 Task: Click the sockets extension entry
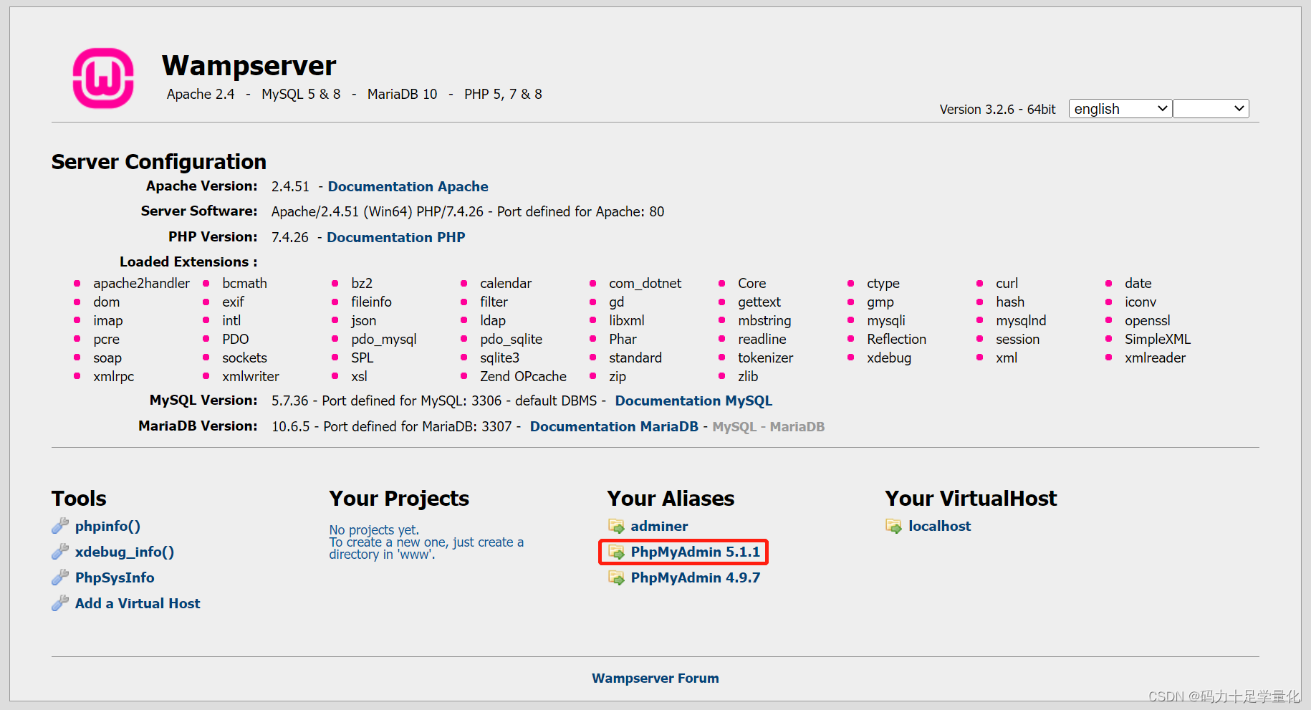pyautogui.click(x=244, y=358)
